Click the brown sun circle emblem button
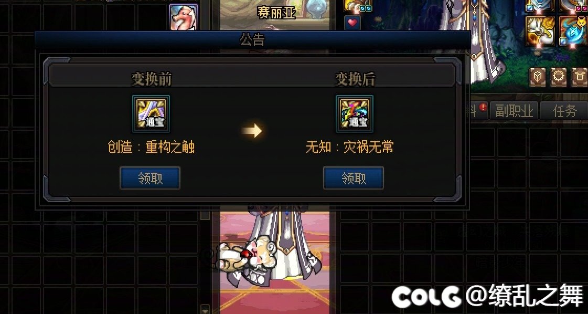 tap(559, 77)
